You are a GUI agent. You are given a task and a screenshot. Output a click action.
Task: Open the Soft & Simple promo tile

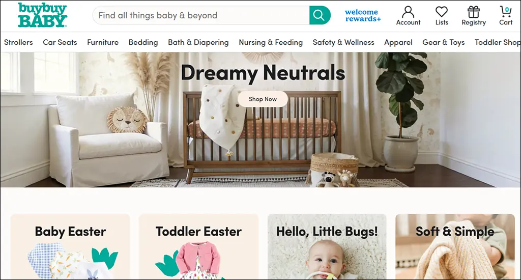pyautogui.click(x=455, y=246)
